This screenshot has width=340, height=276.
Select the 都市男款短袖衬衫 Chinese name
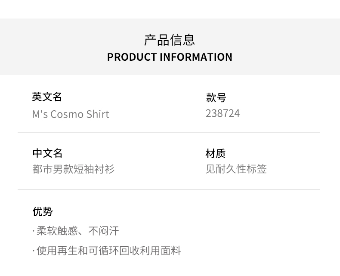tap(73, 169)
